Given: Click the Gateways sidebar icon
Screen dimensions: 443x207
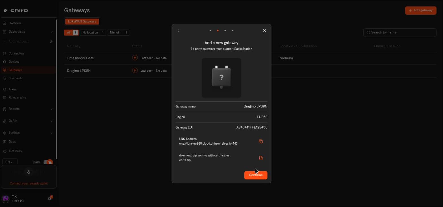Looking at the screenshot, I should tap(5, 70).
